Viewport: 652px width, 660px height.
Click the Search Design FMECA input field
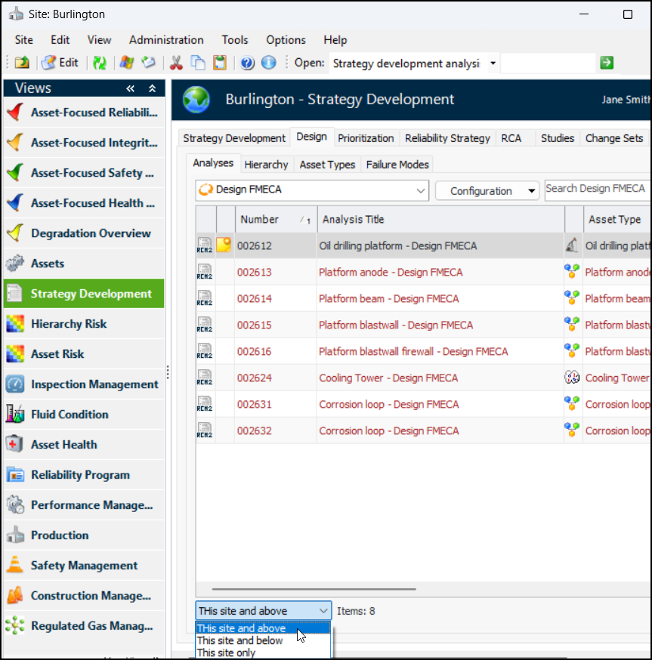(596, 189)
